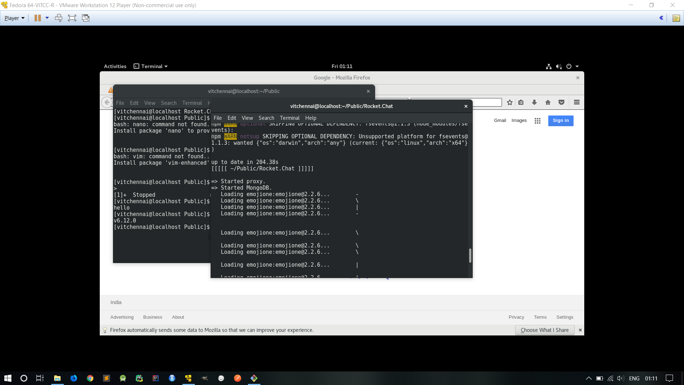The height and width of the screenshot is (385, 684).
Task: Launch Android Studio from the taskbar
Action: (122, 378)
